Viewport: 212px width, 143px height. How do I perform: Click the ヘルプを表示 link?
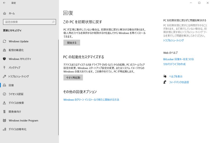click(176, 77)
